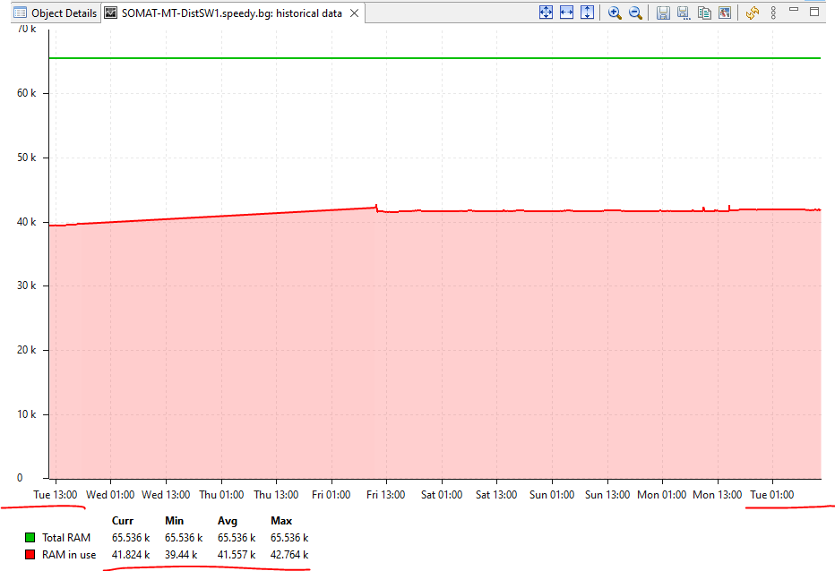Click RAM in use minimum 39.44 k

pyautogui.click(x=181, y=555)
